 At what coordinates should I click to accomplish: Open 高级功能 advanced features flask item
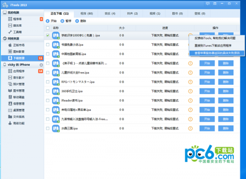[16, 123]
